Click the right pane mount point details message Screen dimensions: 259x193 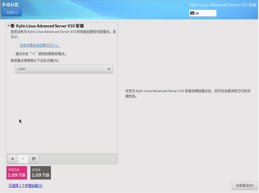pos(188,94)
